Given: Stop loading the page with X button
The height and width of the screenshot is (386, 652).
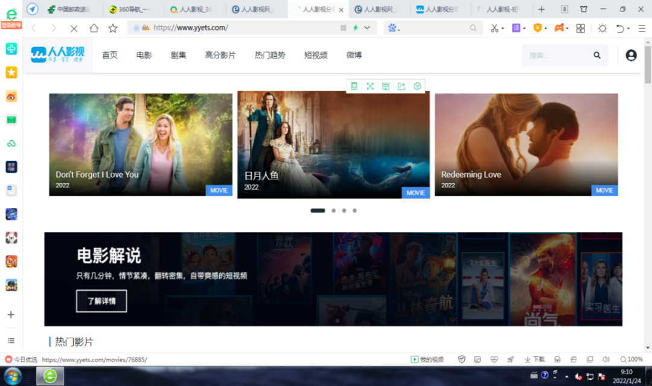Looking at the screenshot, I should tap(74, 28).
